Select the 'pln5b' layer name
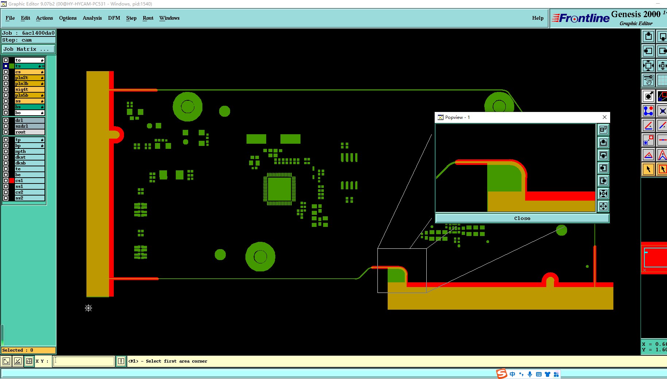This screenshot has height=379, width=667. click(x=30, y=95)
